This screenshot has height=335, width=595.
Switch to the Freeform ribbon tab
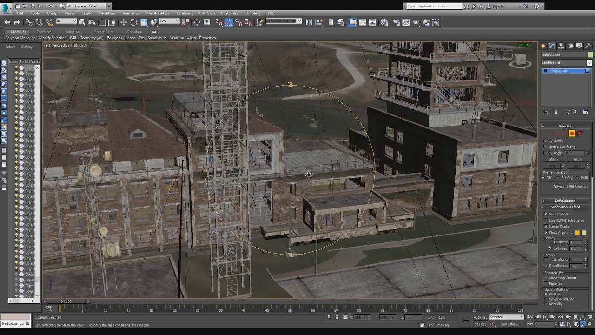coord(44,32)
